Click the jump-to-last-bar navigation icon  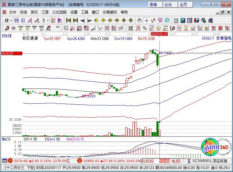click(x=75, y=20)
